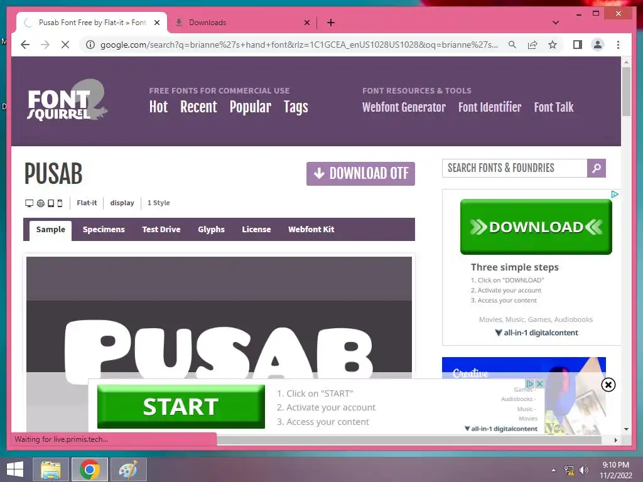Click the green START ad button
Viewport: 643px width, 482px height.
(x=181, y=407)
